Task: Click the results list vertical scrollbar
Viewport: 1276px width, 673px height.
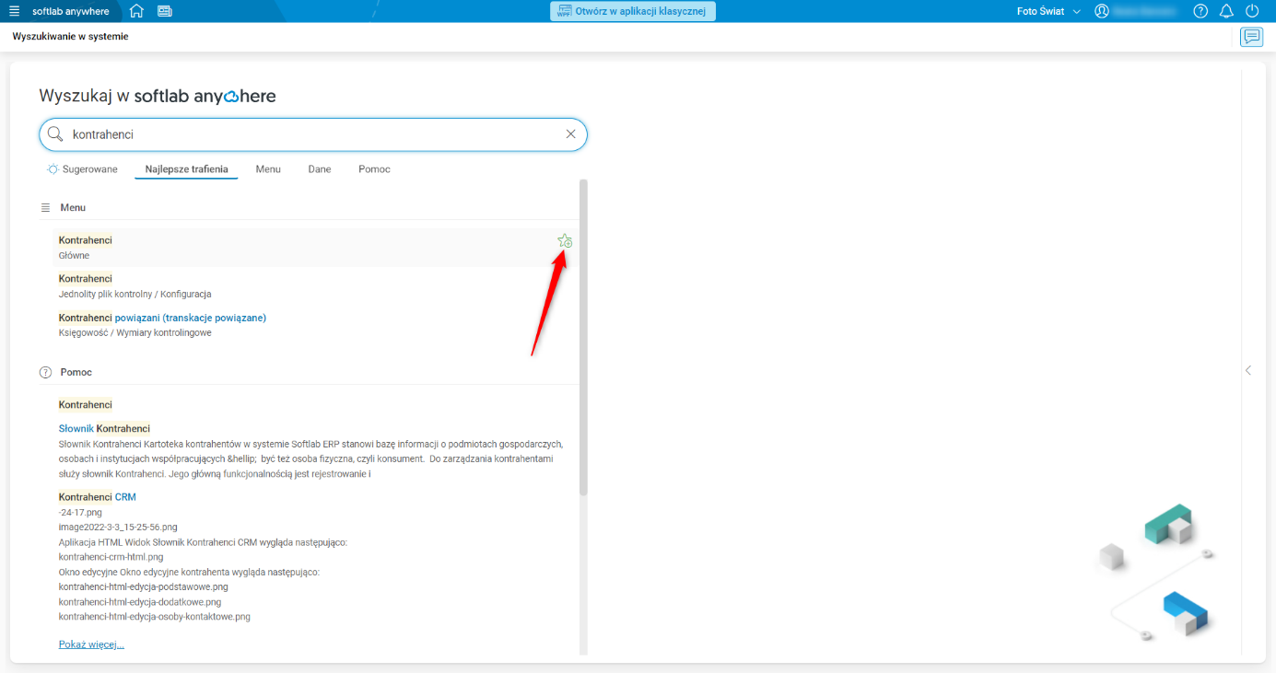Action: [583, 337]
